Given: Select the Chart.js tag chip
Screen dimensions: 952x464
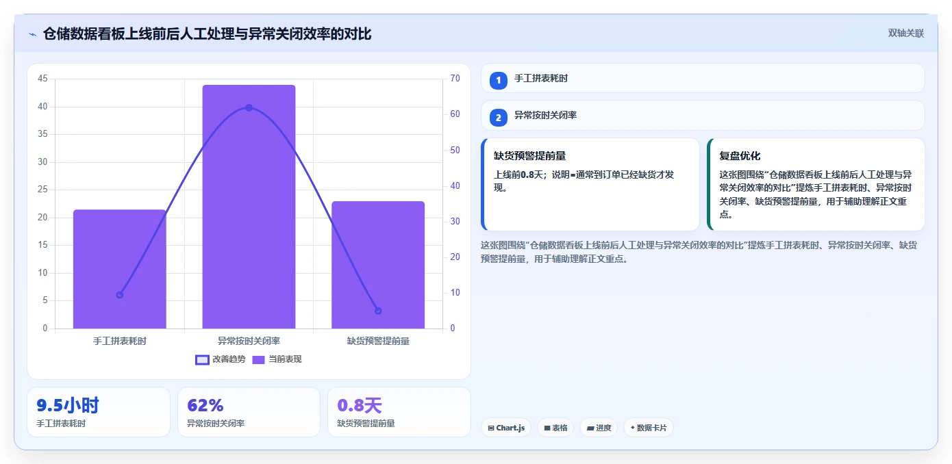Looking at the screenshot, I should click(x=506, y=428).
